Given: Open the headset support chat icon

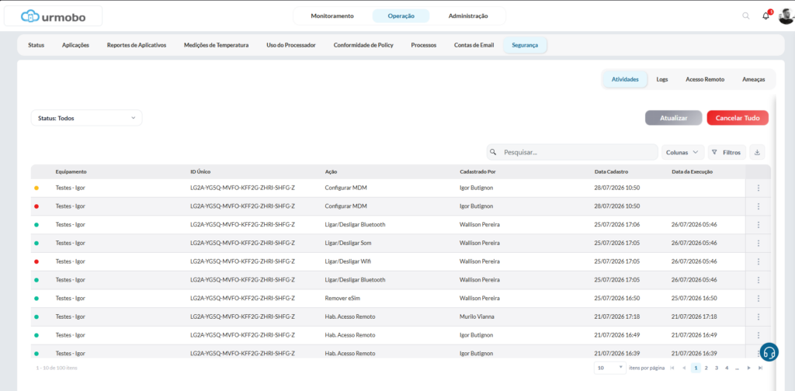Looking at the screenshot, I should pos(769,352).
